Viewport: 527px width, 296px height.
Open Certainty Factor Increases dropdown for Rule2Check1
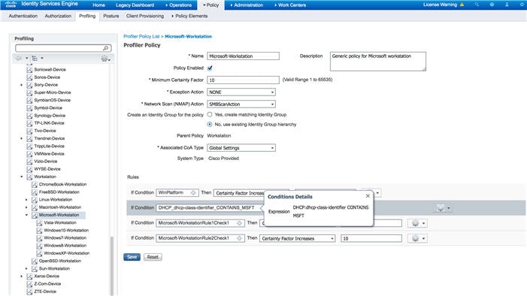tap(298, 239)
